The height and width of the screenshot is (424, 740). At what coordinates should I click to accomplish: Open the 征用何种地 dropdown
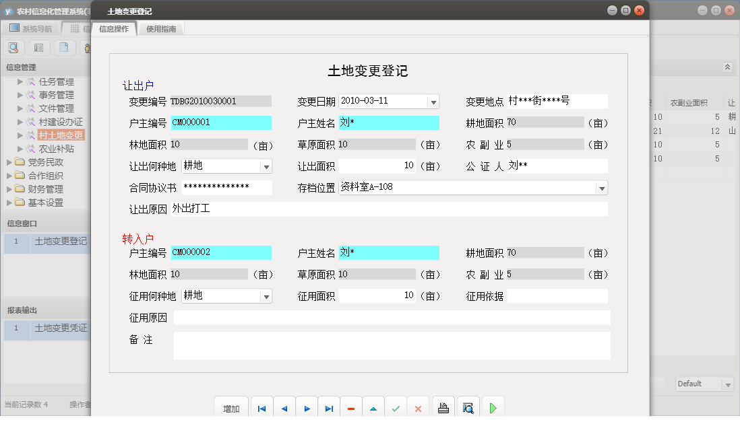[x=266, y=296]
